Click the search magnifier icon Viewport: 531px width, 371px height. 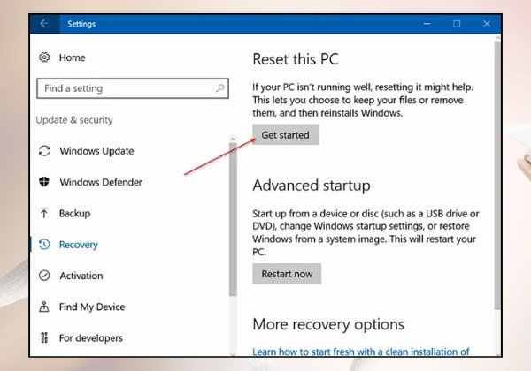pos(220,88)
